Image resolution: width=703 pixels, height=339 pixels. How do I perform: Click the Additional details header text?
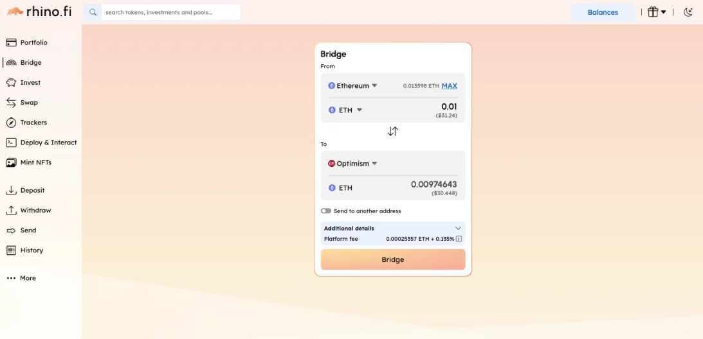349,229
